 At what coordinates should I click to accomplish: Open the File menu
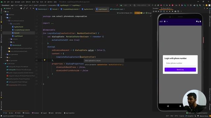(x=5, y=2)
